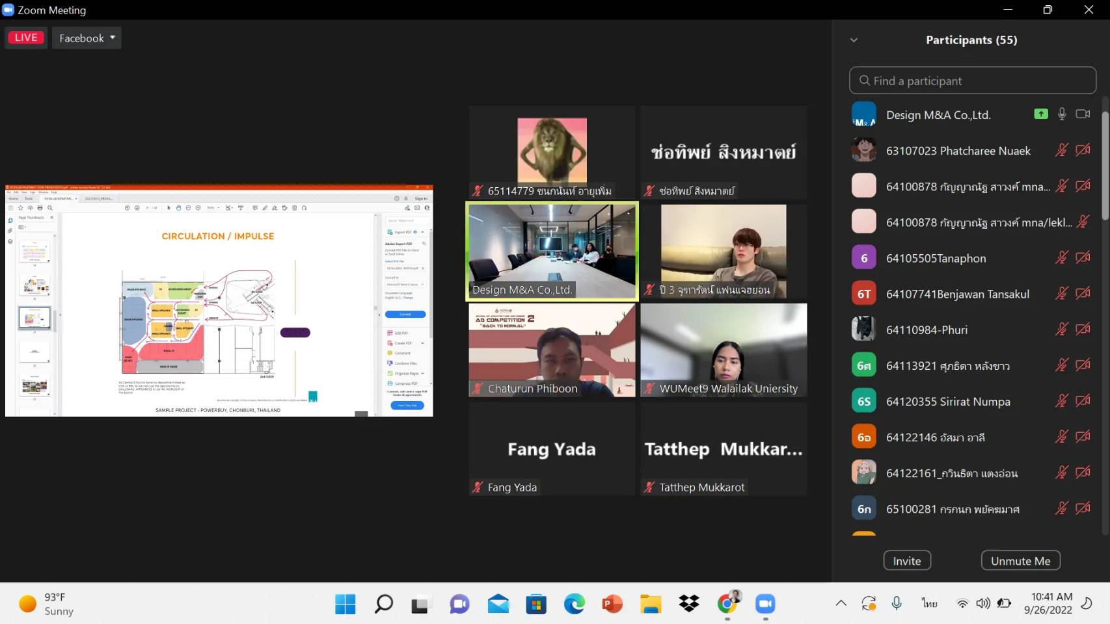
Task: Show hidden system tray icons
Action: tap(841, 603)
